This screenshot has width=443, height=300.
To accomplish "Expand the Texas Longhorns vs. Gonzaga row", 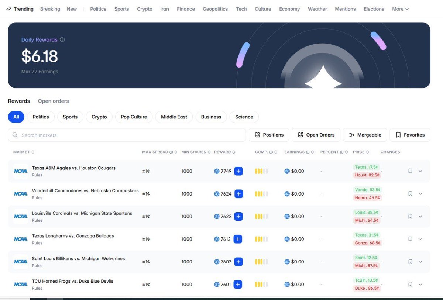I will (x=420, y=239).
